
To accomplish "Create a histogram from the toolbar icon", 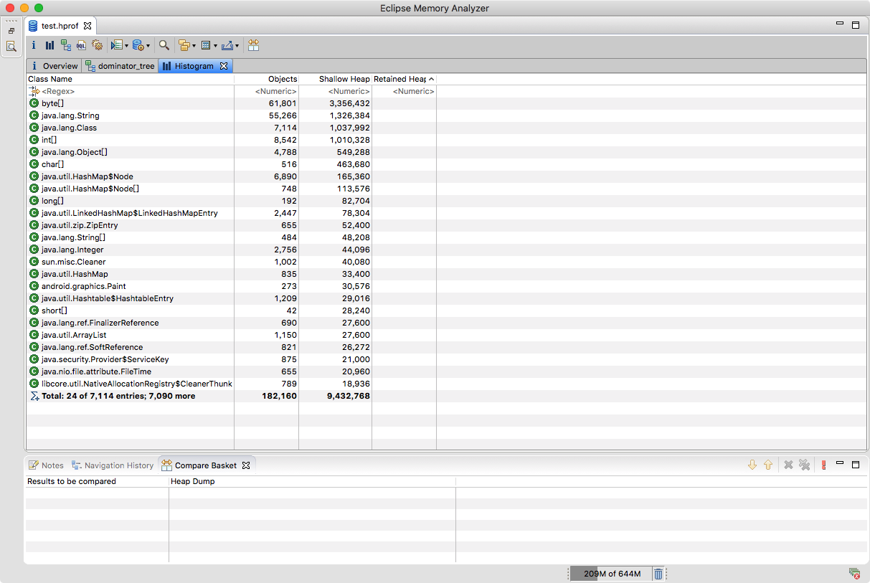I will tap(49, 45).
